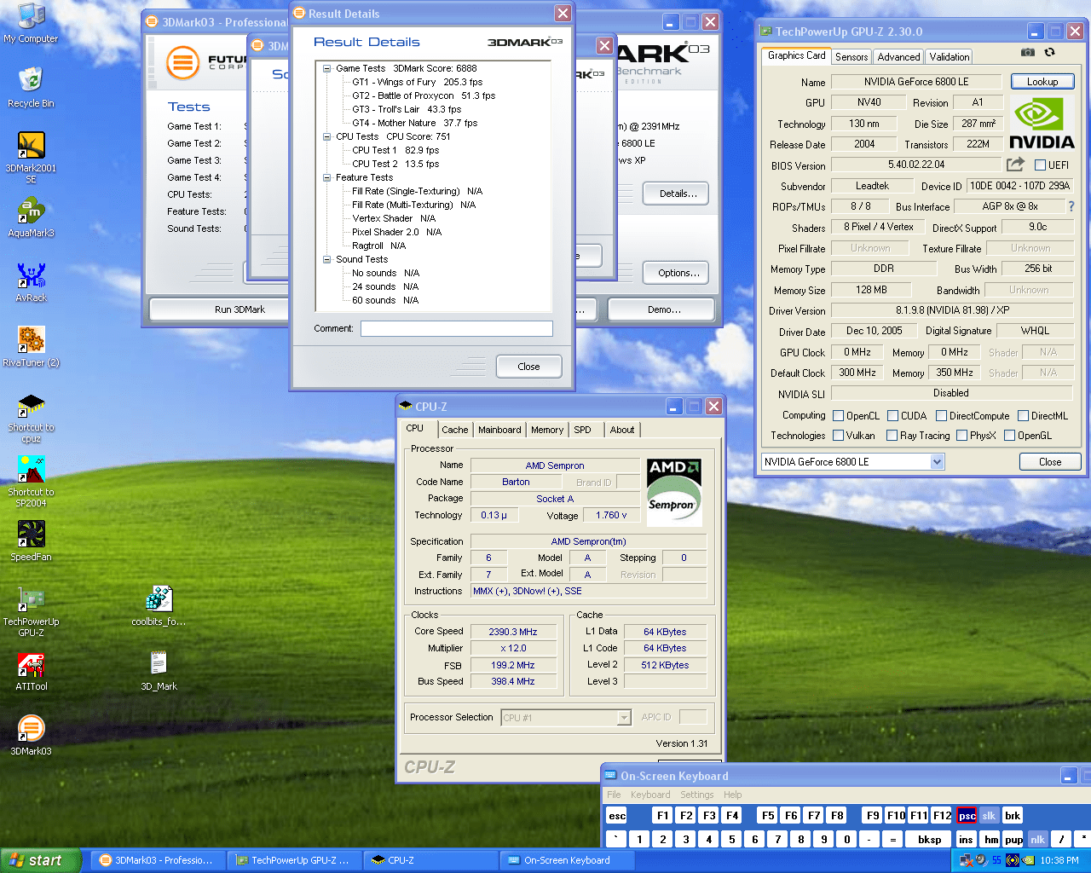Switch to Cache tab in CPU-Z
The image size is (1091, 873).
pyautogui.click(x=455, y=430)
